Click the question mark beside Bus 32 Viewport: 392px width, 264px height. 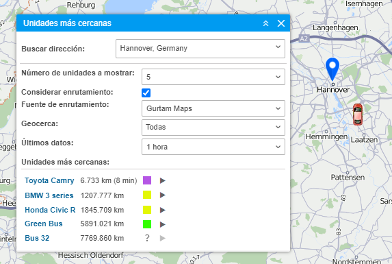tap(147, 238)
